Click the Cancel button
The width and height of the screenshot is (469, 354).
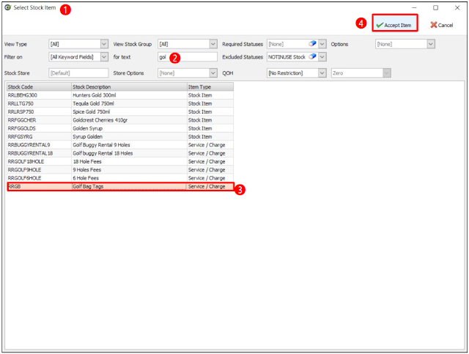(441, 25)
